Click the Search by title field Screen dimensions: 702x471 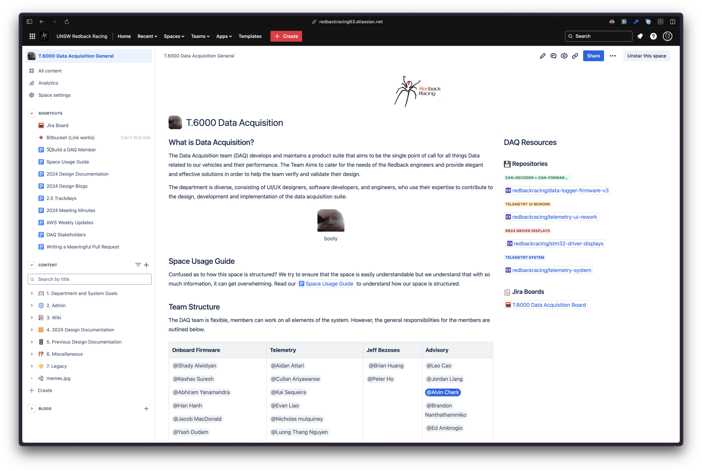[90, 279]
